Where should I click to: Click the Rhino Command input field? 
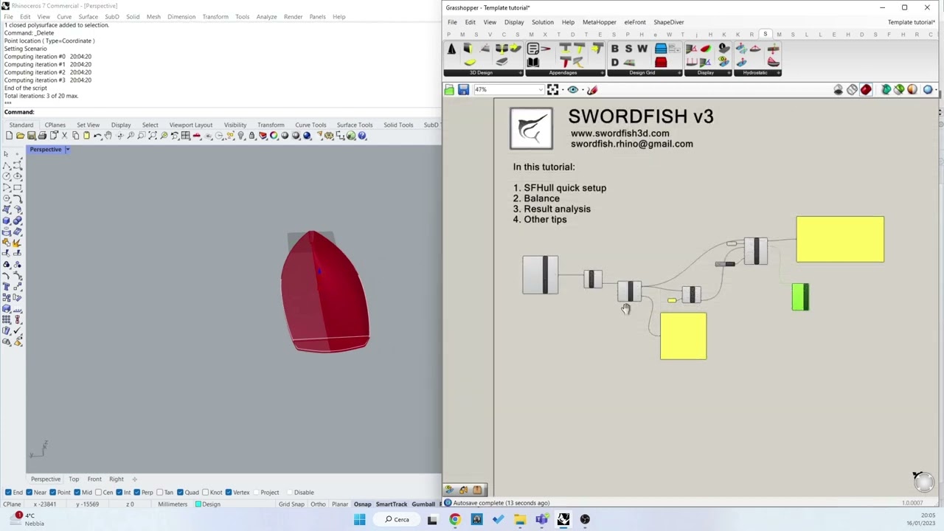tap(236, 112)
